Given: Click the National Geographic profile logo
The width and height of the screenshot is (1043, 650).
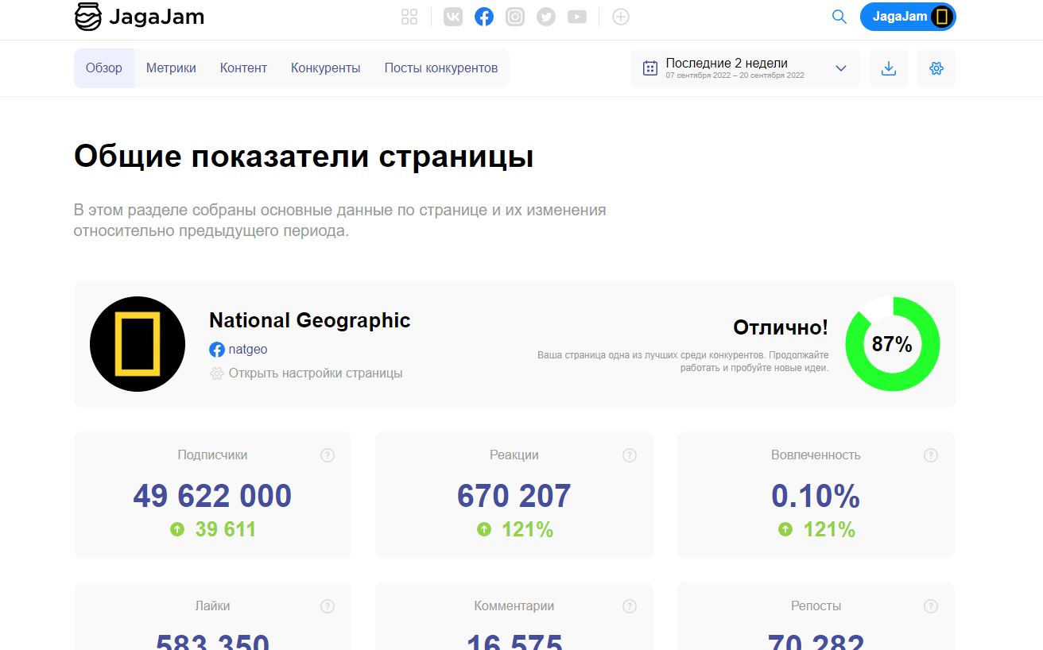Looking at the screenshot, I should tap(138, 344).
